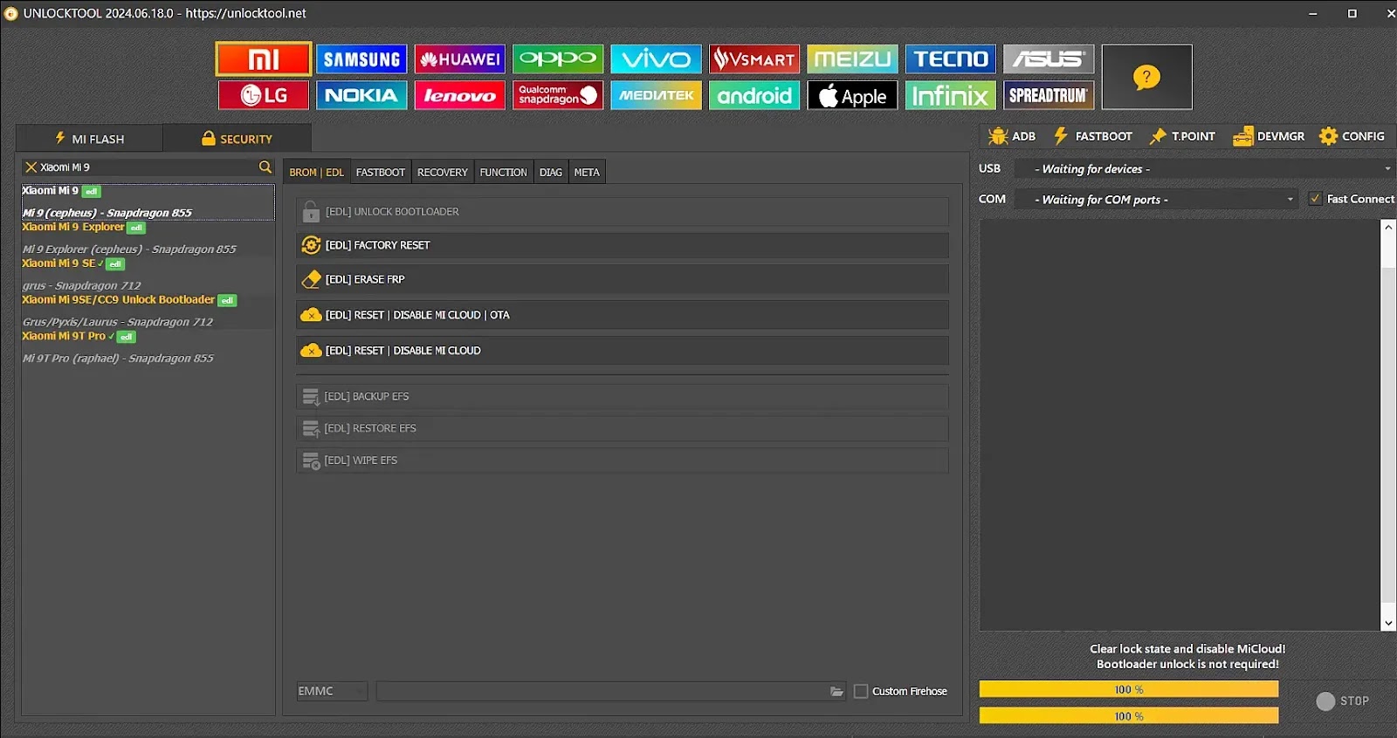The height and width of the screenshot is (738, 1397).
Task: Open the RECOVERY tab
Action: (x=442, y=172)
